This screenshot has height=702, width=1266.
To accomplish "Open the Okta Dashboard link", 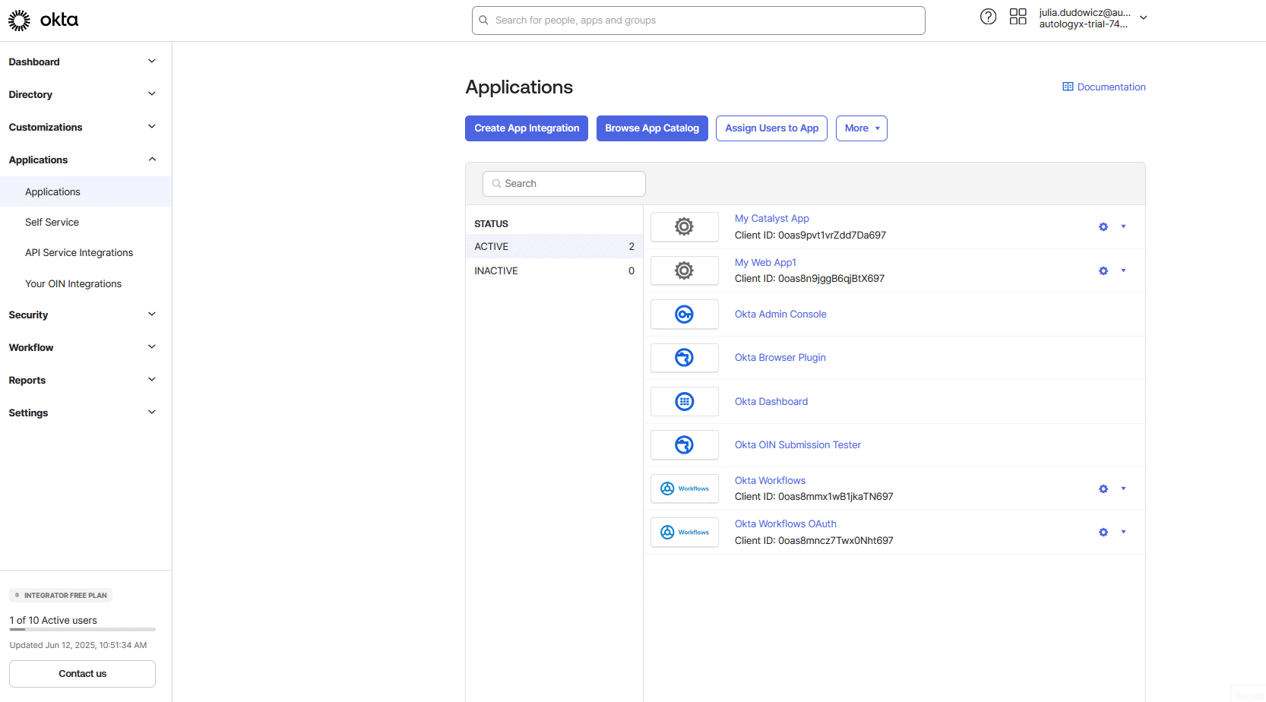I will click(x=771, y=401).
